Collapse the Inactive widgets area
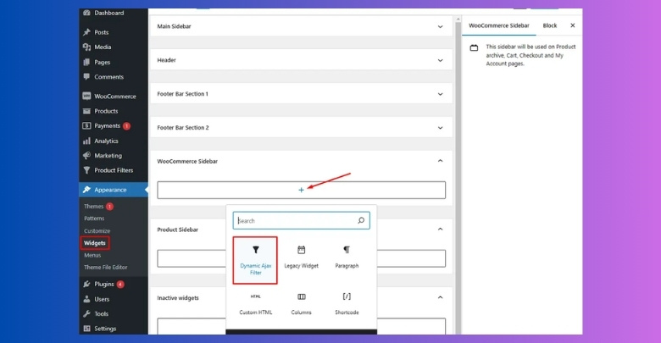 (440, 297)
